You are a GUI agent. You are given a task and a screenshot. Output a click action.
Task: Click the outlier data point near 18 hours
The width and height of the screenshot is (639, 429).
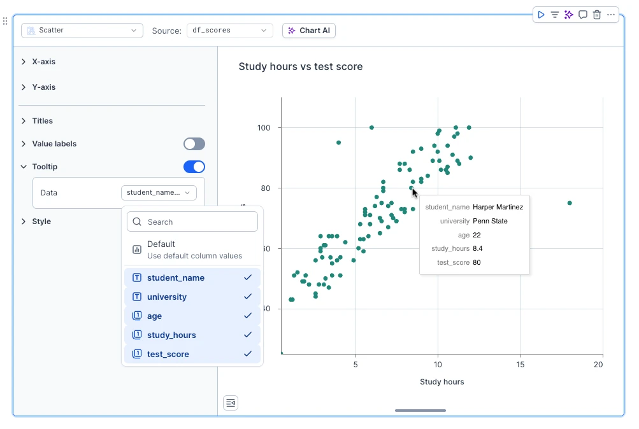(x=570, y=203)
